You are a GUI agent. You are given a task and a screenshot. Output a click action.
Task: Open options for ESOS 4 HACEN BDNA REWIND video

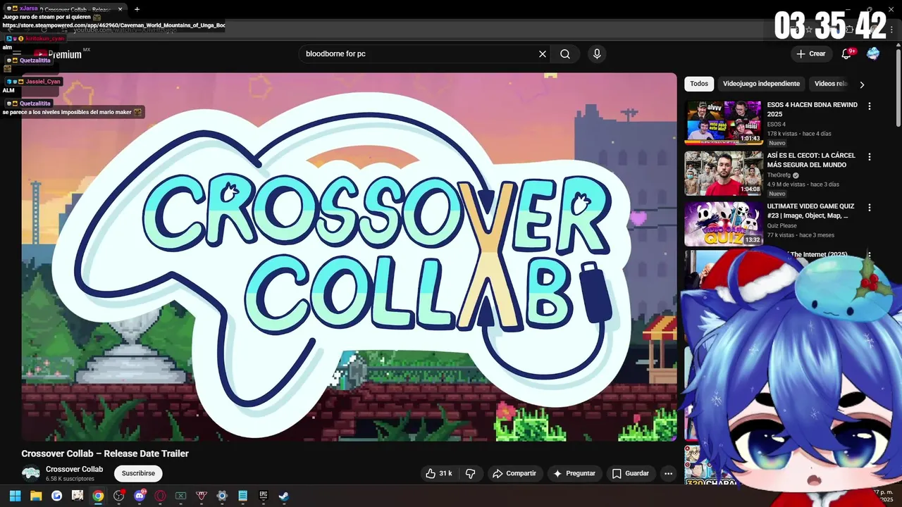coord(870,106)
